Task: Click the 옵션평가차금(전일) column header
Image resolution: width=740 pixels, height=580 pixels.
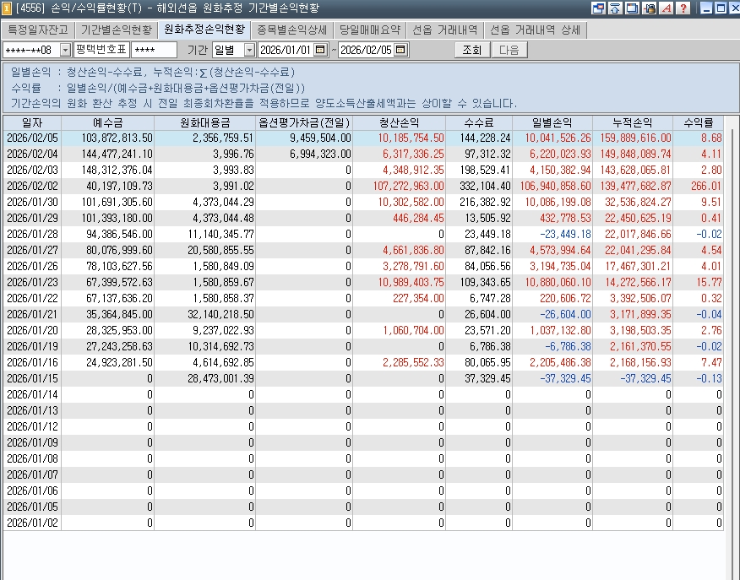Action: tap(304, 122)
